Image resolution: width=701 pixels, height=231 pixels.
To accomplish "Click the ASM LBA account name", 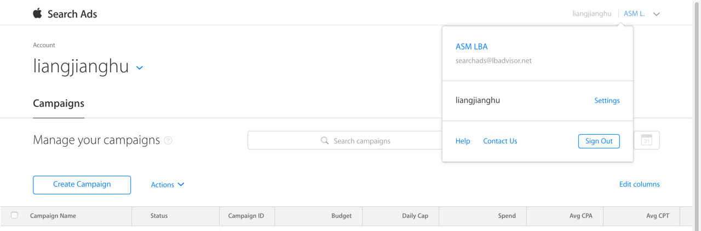I will (472, 47).
